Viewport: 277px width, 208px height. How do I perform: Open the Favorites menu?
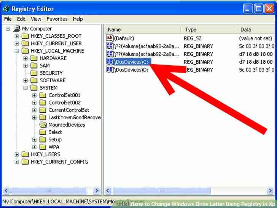tap(57, 19)
